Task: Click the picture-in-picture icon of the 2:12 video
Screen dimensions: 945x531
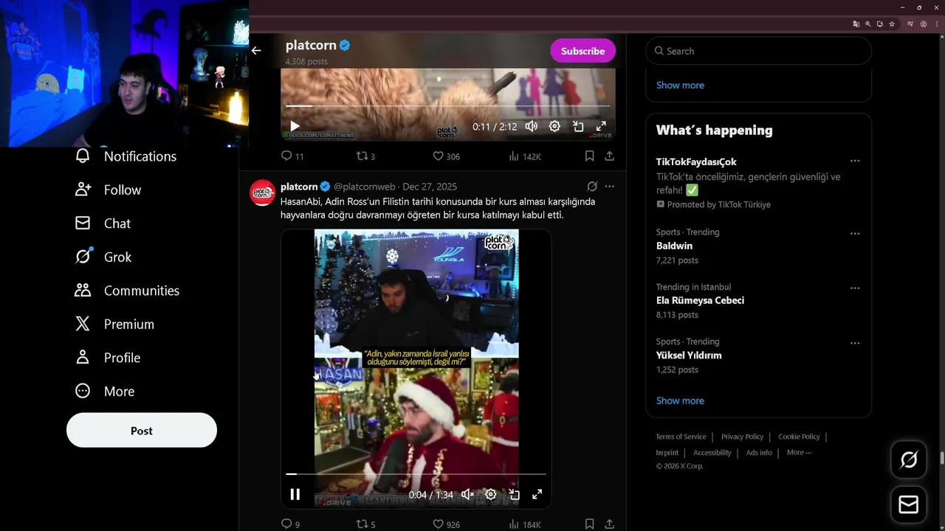Action: (x=578, y=127)
